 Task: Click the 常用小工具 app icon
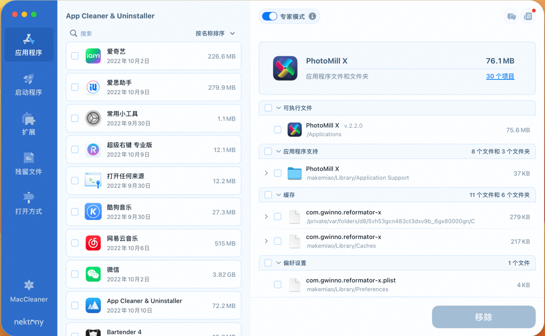click(x=93, y=119)
